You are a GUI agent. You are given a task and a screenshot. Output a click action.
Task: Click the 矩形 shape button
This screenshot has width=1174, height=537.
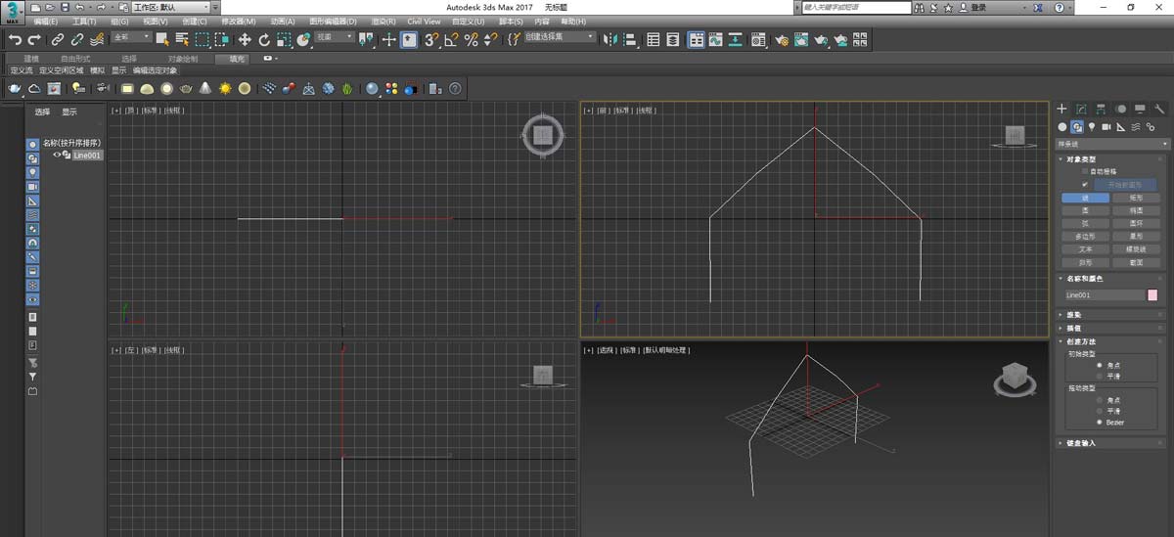click(x=1136, y=198)
